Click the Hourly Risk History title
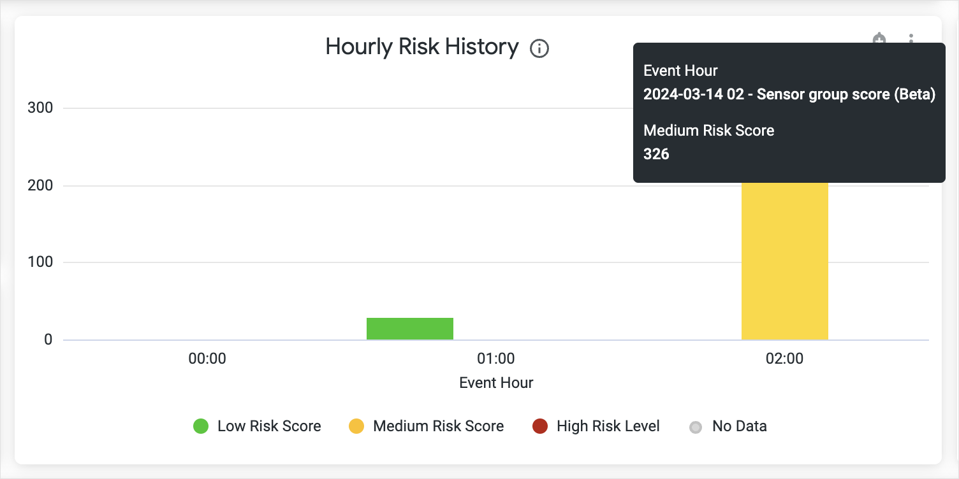This screenshot has height=479, width=959. (422, 47)
